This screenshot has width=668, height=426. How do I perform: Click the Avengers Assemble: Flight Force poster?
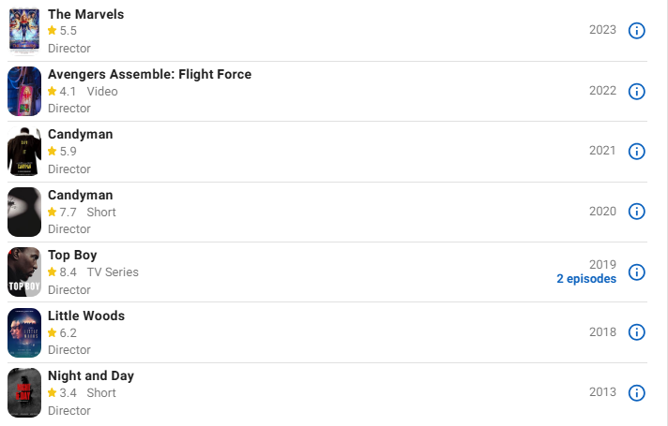click(24, 91)
